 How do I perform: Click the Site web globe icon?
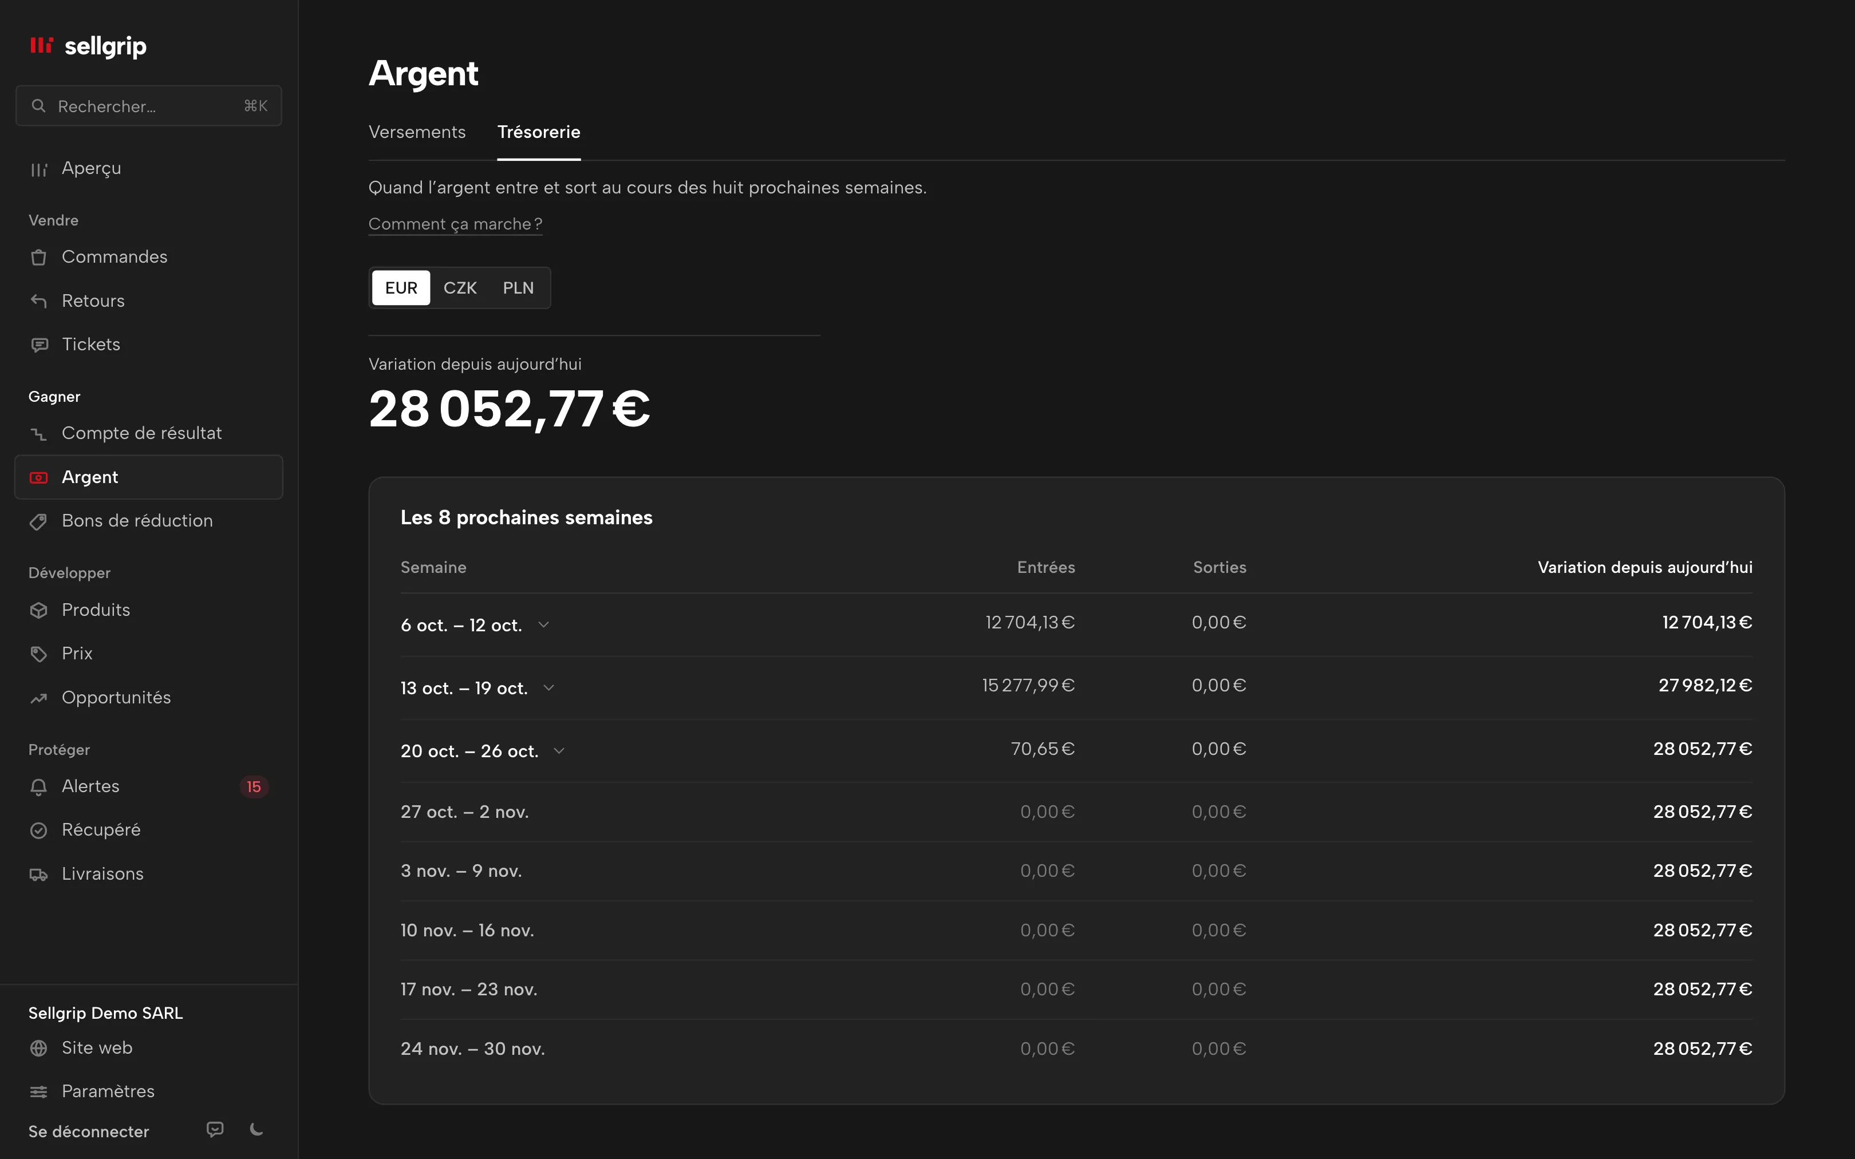point(38,1048)
